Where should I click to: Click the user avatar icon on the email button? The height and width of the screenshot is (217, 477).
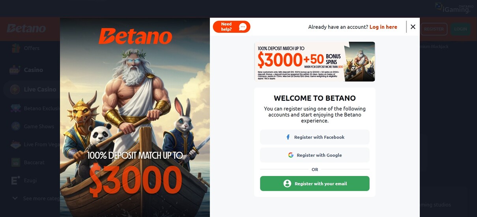(x=287, y=183)
